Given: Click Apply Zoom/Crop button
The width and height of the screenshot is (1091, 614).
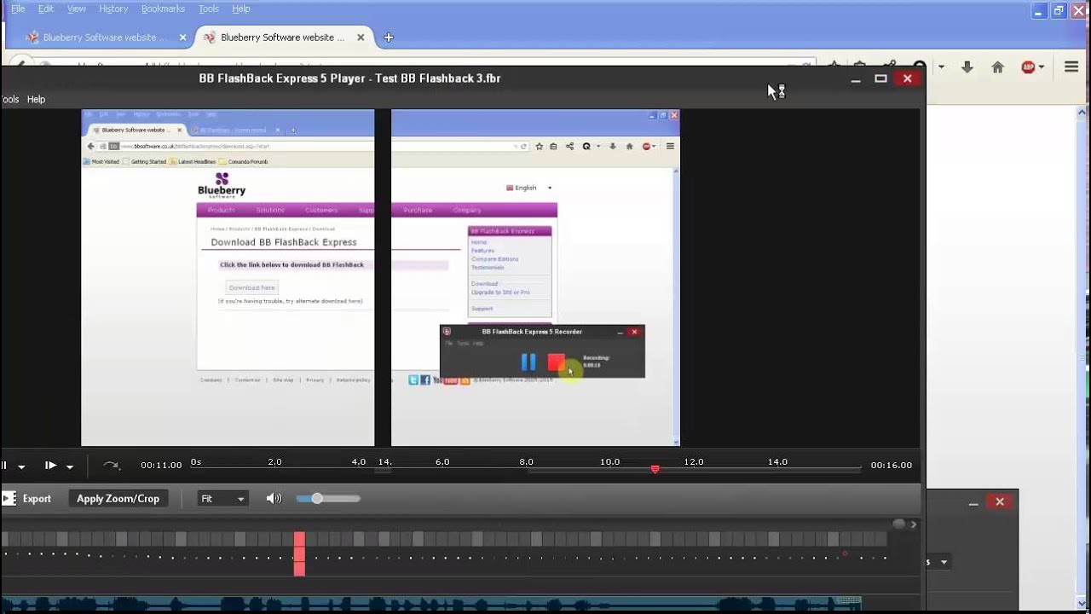Looking at the screenshot, I should (118, 499).
